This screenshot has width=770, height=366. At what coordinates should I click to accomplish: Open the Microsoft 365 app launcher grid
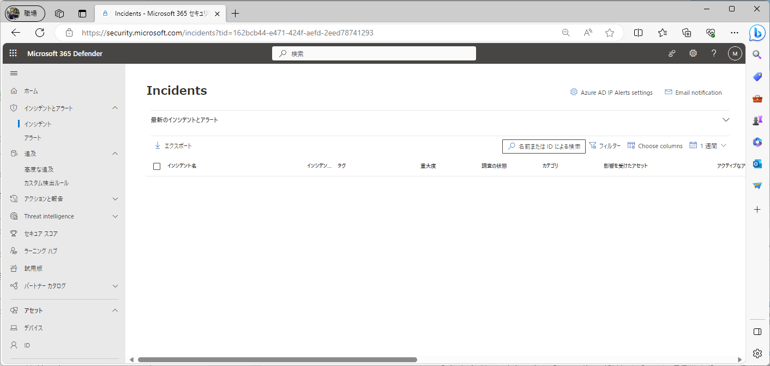14,53
